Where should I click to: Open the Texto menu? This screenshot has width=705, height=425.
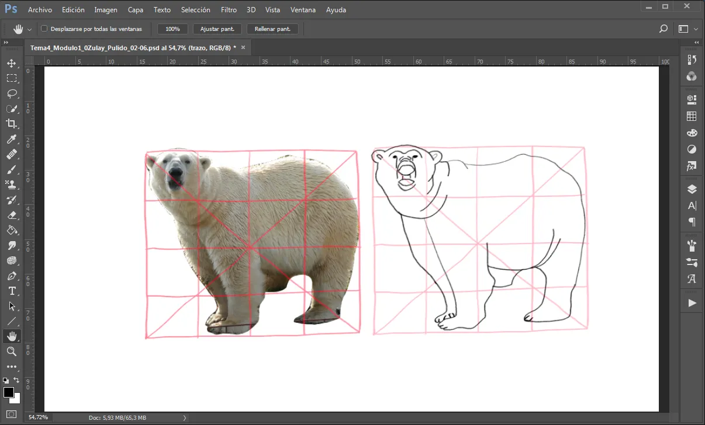(x=162, y=10)
